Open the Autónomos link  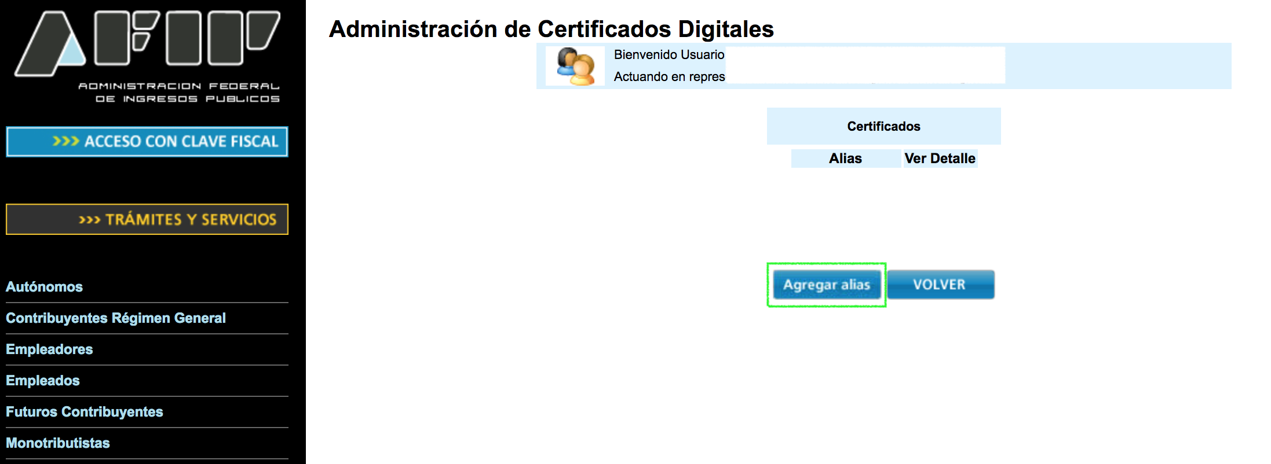tap(44, 287)
